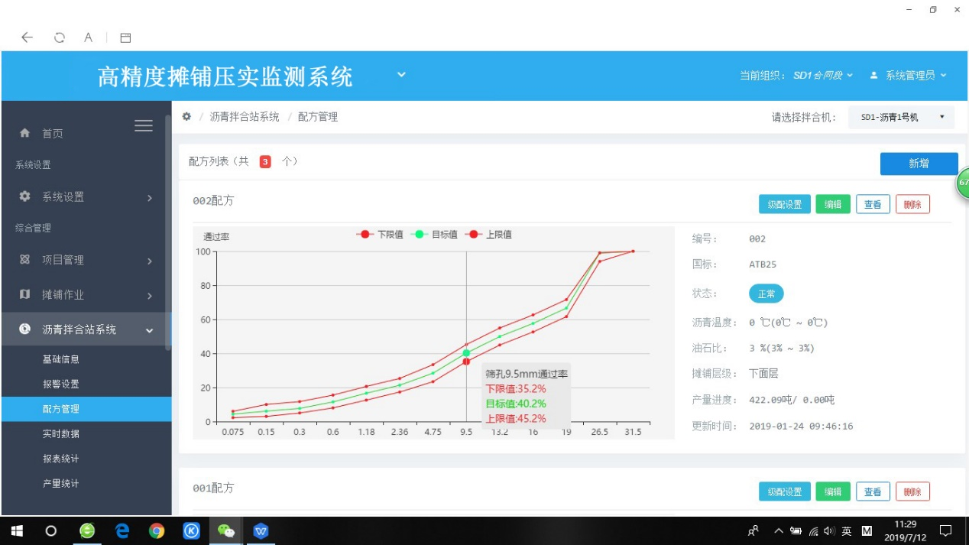Click the 首页 sidebar link
969x545 pixels.
[x=53, y=134]
